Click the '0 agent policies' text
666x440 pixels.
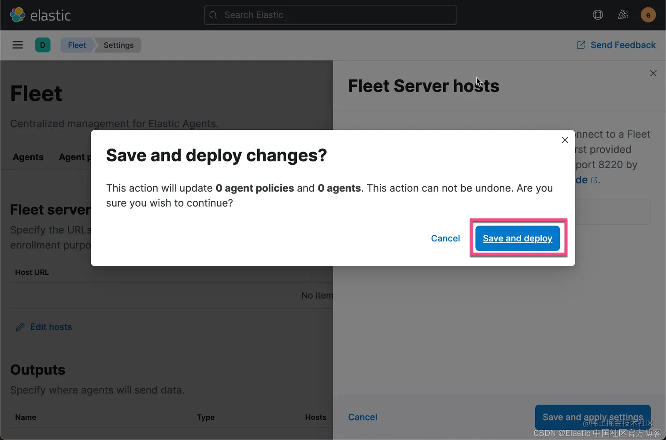pyautogui.click(x=255, y=188)
